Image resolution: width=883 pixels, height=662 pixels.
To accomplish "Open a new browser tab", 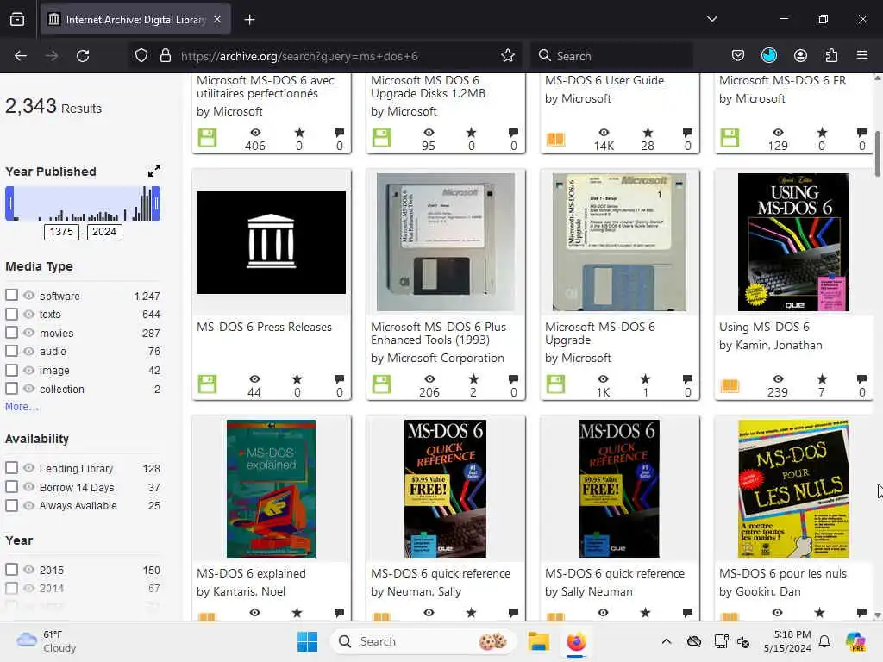I will 249,20.
